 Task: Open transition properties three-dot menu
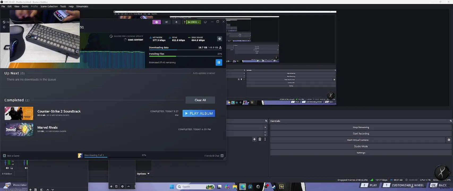265,139
